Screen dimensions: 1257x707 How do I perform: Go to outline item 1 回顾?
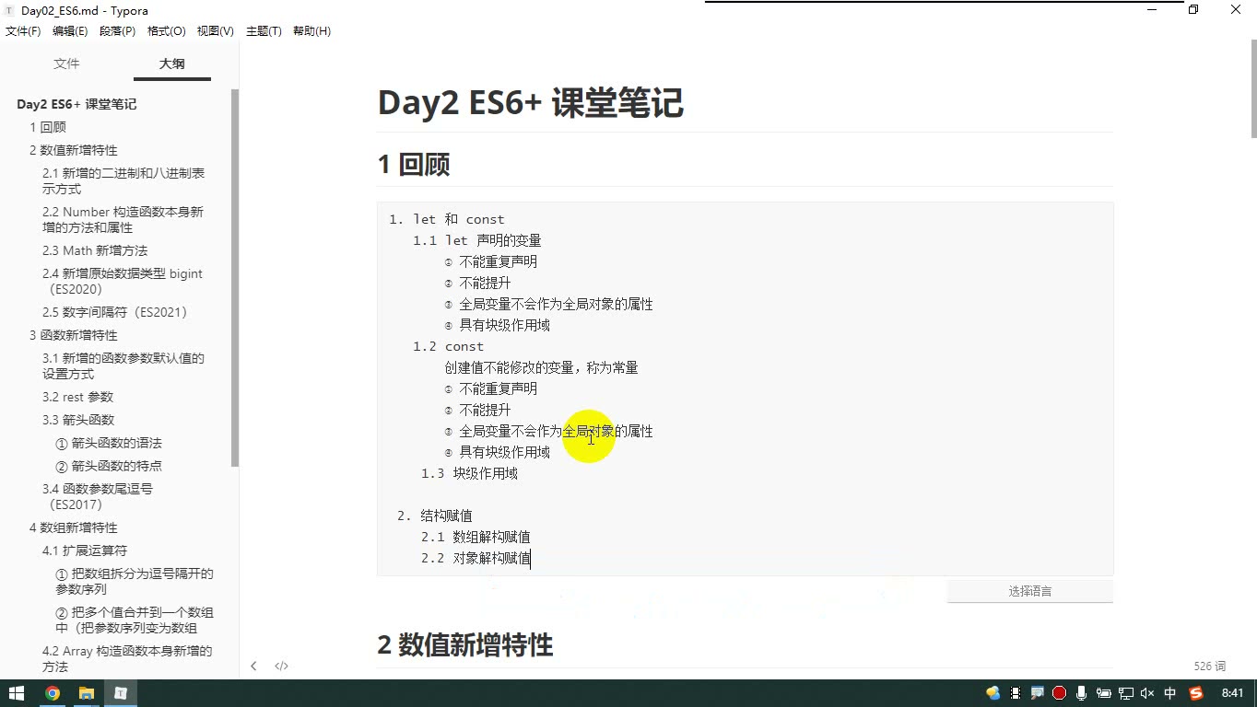48,127
